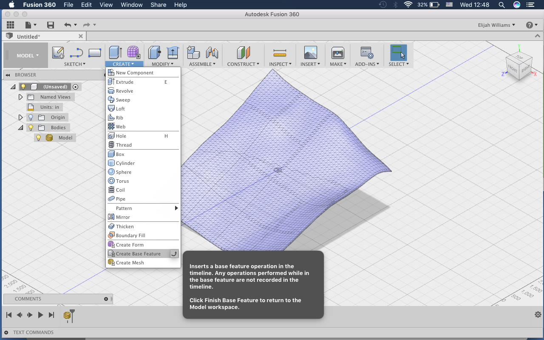Viewport: 544px width, 340px height.
Task: Expand the Origin tree node
Action: pos(20,117)
